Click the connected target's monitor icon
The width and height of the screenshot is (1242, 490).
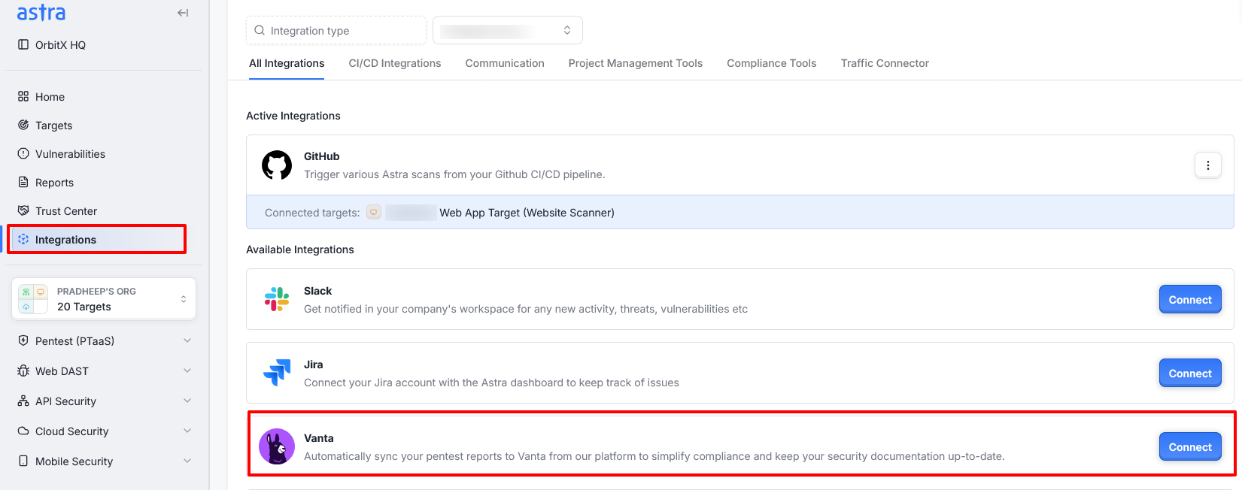tap(374, 212)
